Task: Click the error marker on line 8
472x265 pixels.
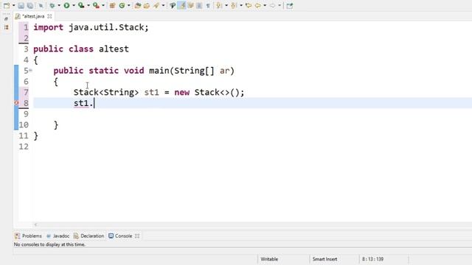Action: coord(16,103)
